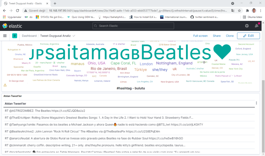Select the @Taehyungs1smile tweet row

(129, 125)
